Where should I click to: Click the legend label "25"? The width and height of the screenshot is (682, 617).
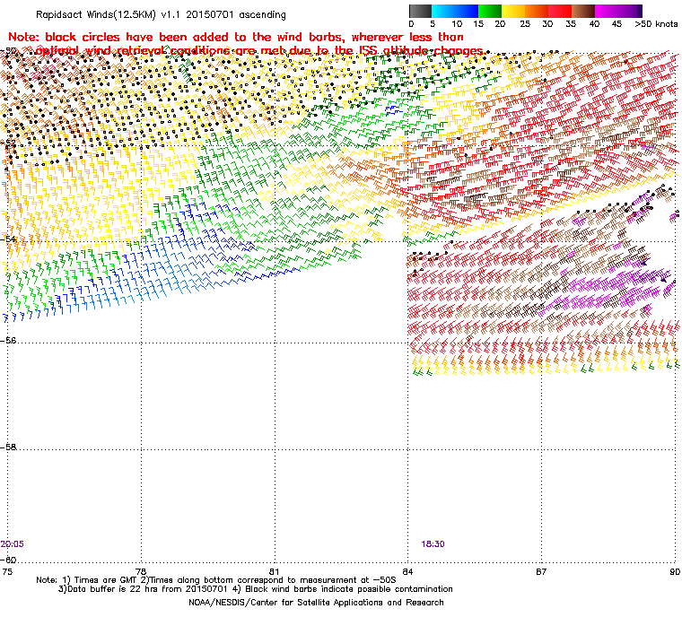pos(526,24)
